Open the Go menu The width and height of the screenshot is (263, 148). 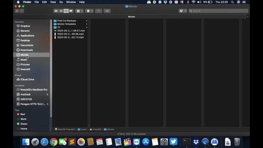point(61,2)
